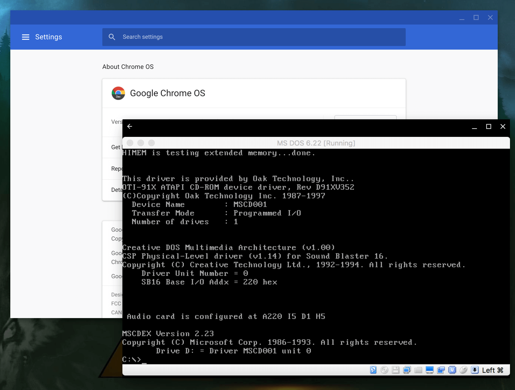Open the shared folders status icon
The width and height of the screenshot is (515, 390).
tap(418, 370)
